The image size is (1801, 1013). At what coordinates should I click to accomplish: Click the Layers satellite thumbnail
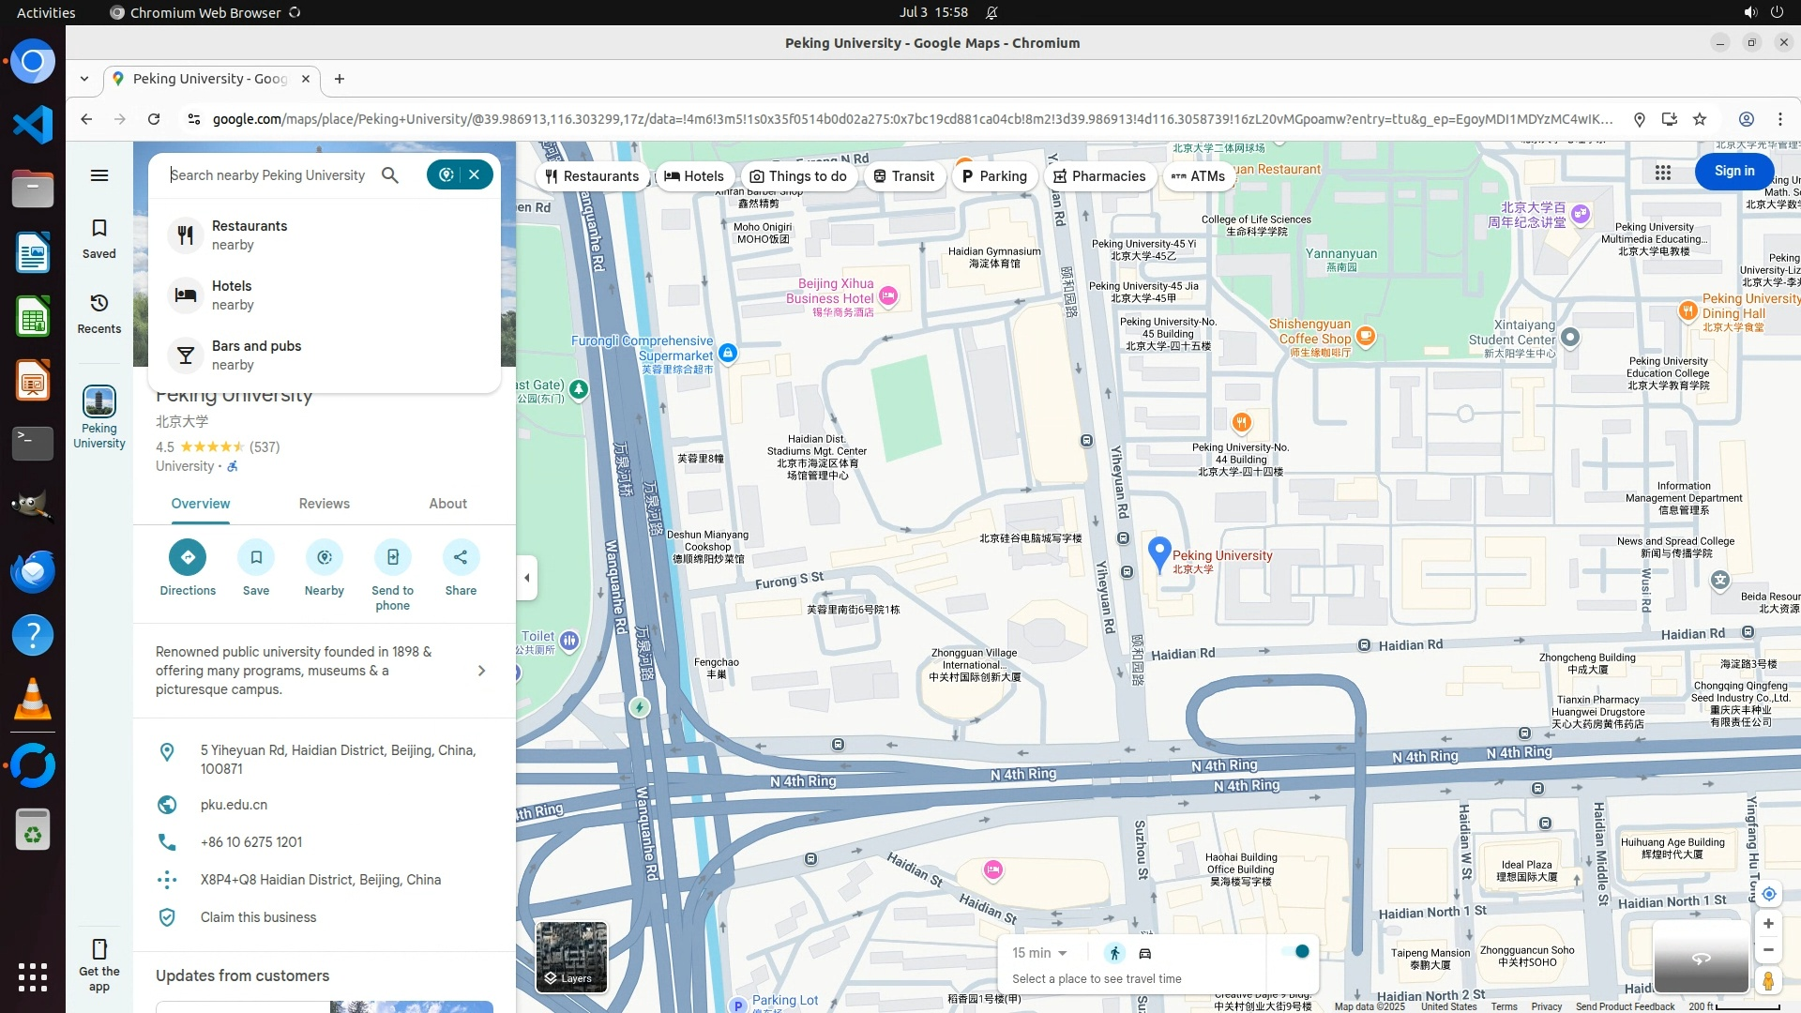(x=570, y=957)
